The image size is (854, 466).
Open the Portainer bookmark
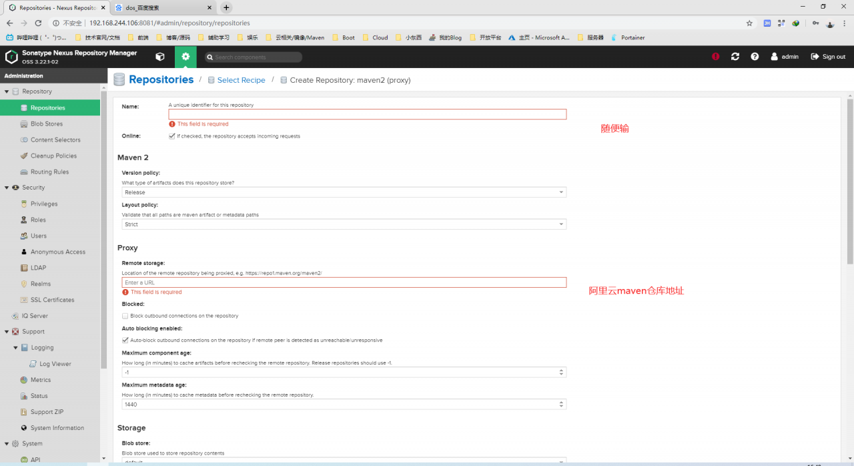pos(628,37)
